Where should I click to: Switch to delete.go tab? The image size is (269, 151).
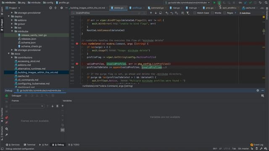point(119,8)
